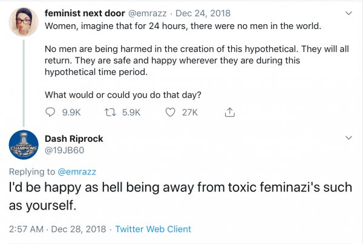Click the Twitter Web Client link

click(x=152, y=229)
